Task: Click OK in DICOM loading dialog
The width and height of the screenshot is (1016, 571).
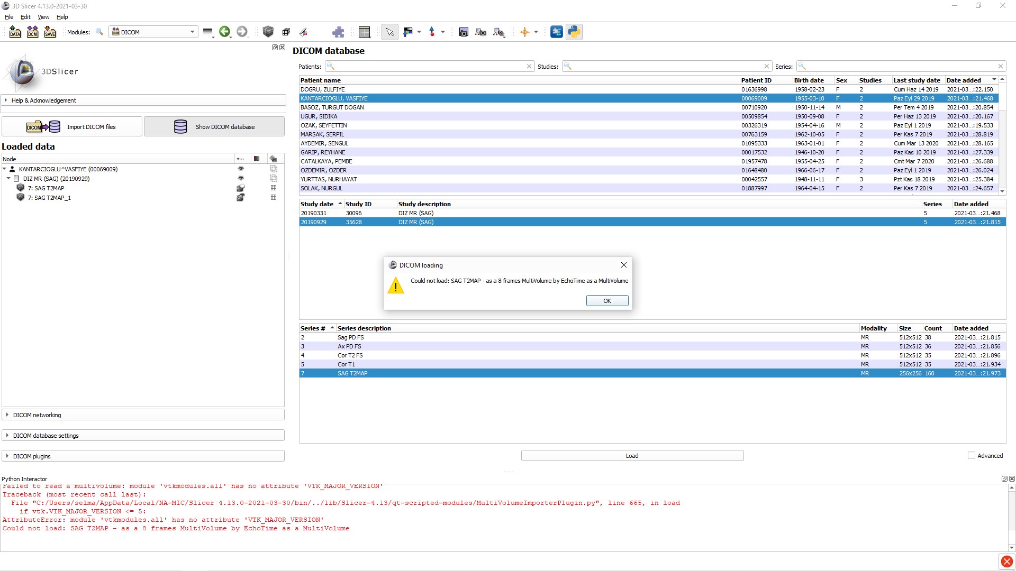Action: click(607, 301)
